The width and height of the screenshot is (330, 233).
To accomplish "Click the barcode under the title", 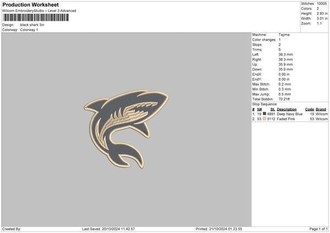I will pos(36,18).
